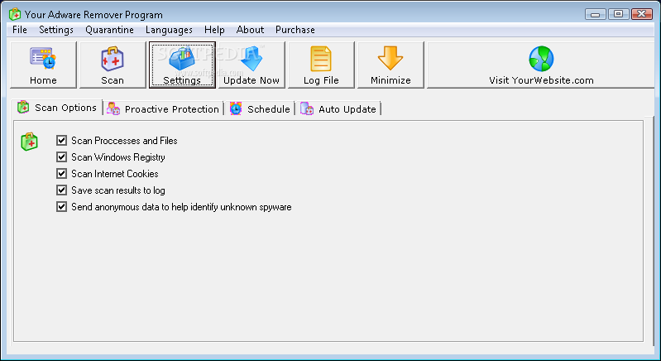Start a scan via Scan toolbar button
This screenshot has height=361, width=661.
(113, 65)
